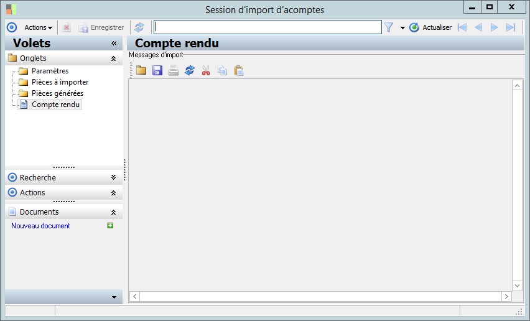Click the Nouveau document link

click(40, 226)
